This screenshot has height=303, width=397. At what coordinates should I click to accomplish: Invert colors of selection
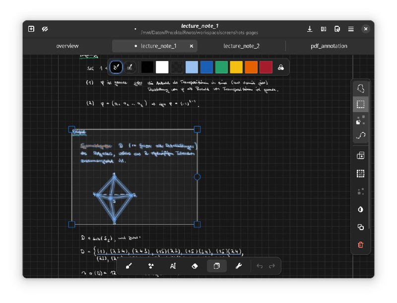click(x=361, y=209)
